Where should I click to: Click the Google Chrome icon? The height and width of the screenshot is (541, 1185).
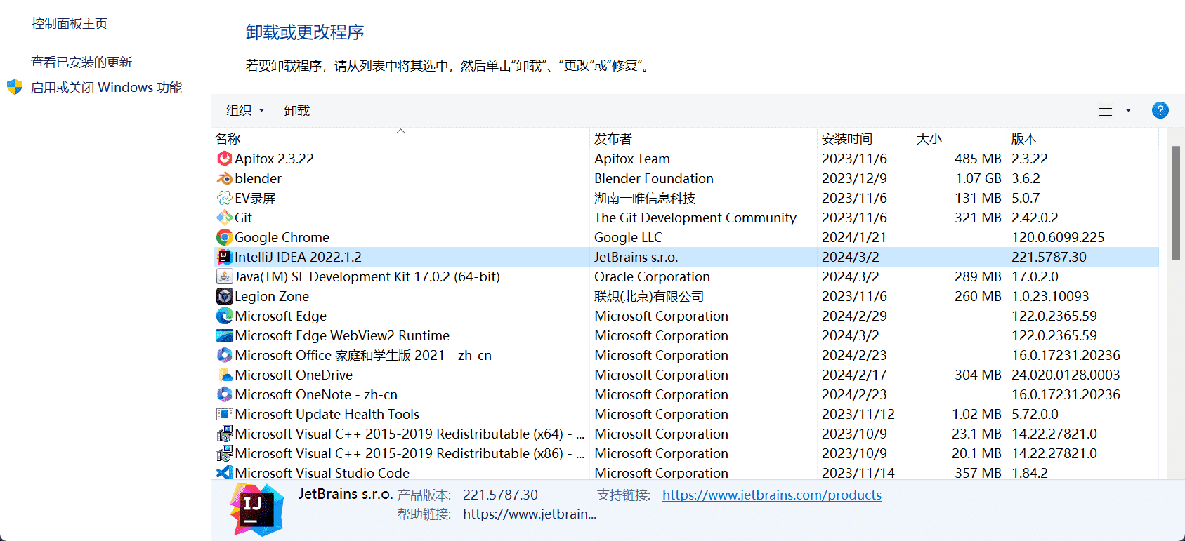224,237
